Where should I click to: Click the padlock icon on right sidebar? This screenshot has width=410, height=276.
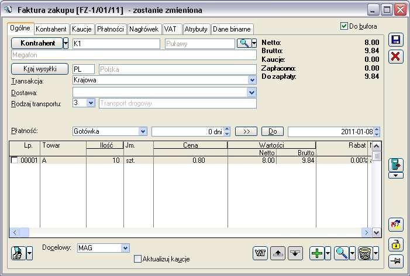395,244
